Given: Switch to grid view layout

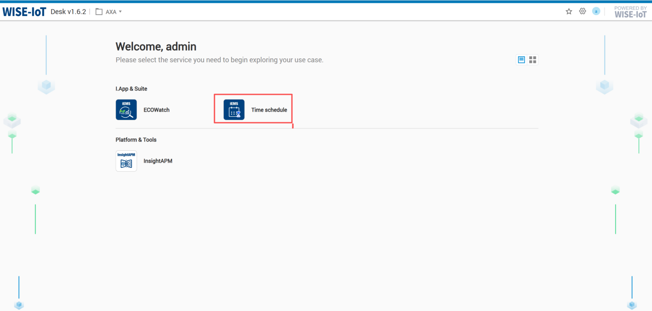Looking at the screenshot, I should click(533, 60).
